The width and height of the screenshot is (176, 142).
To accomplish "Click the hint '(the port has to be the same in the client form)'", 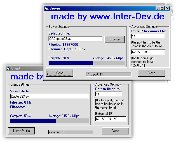I will (x=146, y=44).
